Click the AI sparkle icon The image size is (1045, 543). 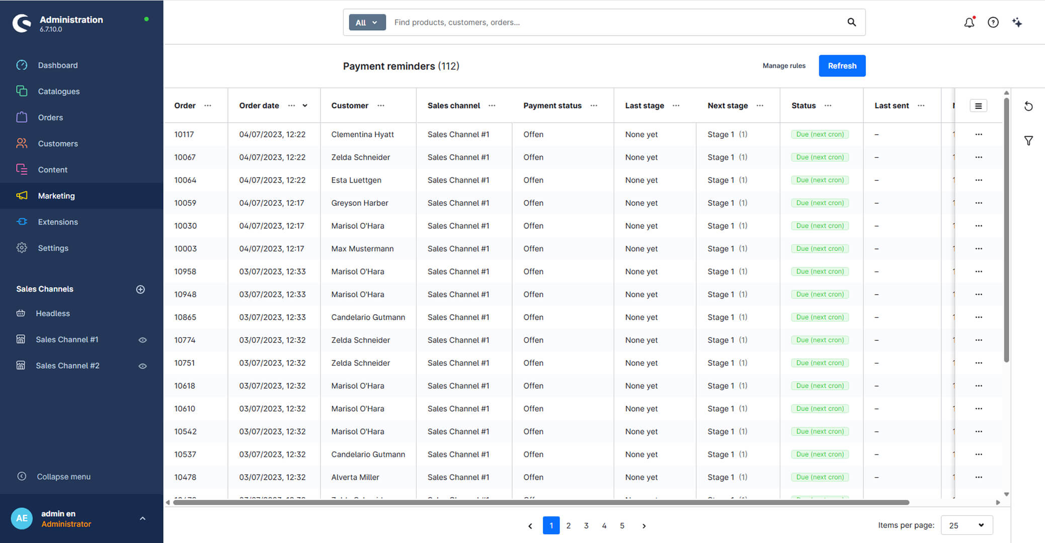pyautogui.click(x=1017, y=22)
